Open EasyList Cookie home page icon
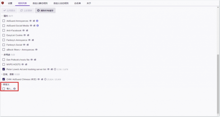The image size is (220, 117). [28, 35]
